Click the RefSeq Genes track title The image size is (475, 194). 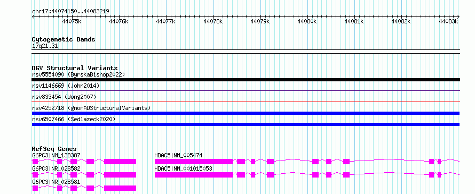coord(54,149)
